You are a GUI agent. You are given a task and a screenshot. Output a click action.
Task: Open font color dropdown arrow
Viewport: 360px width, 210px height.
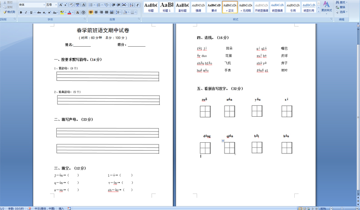73,13
